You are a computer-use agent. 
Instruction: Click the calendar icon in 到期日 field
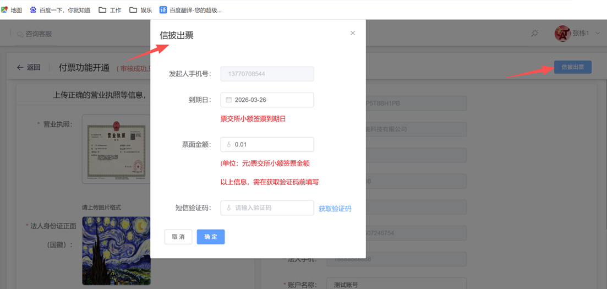tap(229, 100)
